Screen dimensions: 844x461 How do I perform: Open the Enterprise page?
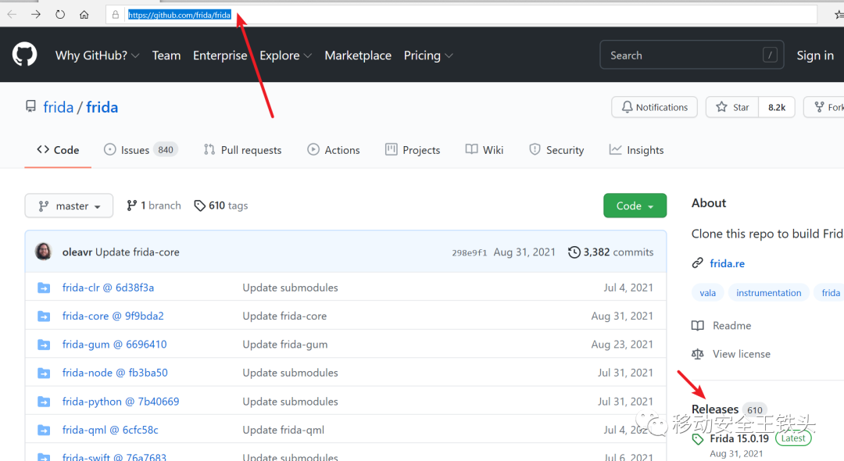(220, 55)
